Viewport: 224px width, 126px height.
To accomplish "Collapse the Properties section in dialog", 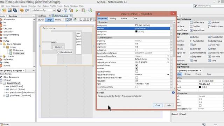I will coord(98,22).
